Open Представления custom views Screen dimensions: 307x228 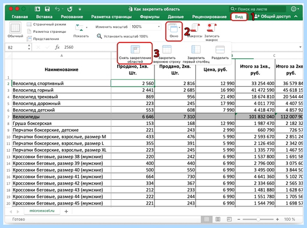[x=43, y=39]
